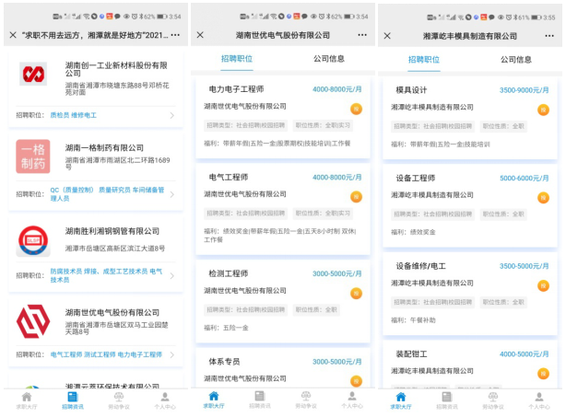Tap 湖南胜利湘钢钢管有限公司 company name
Image resolution: width=566 pixels, height=417 pixels.
pyautogui.click(x=112, y=231)
